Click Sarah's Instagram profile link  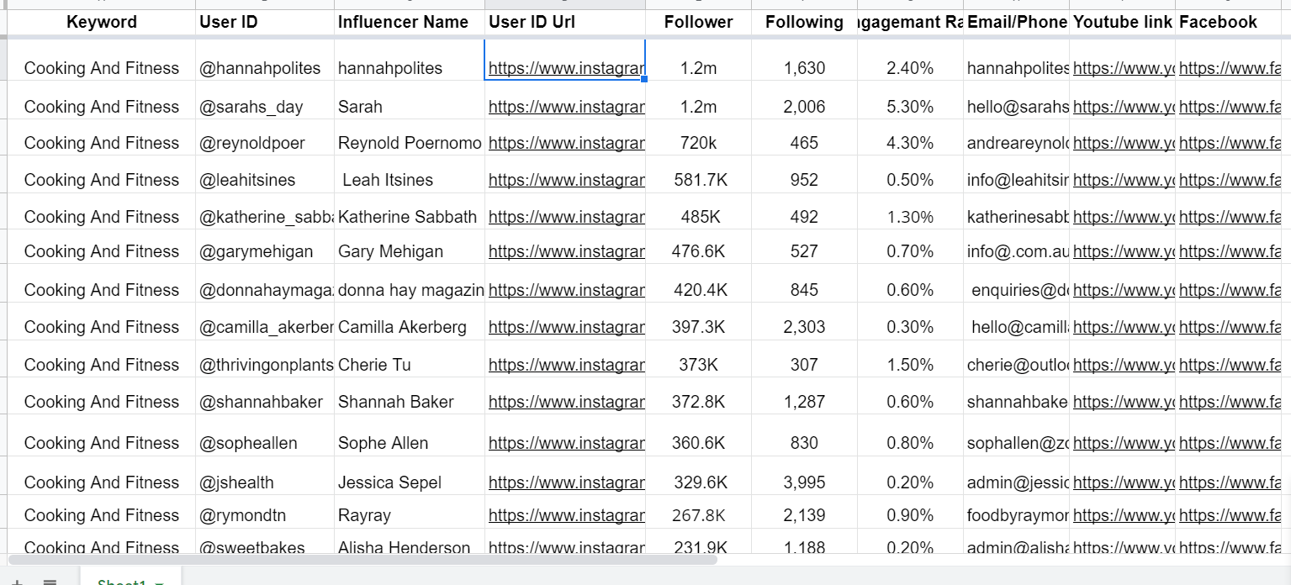pyautogui.click(x=564, y=107)
